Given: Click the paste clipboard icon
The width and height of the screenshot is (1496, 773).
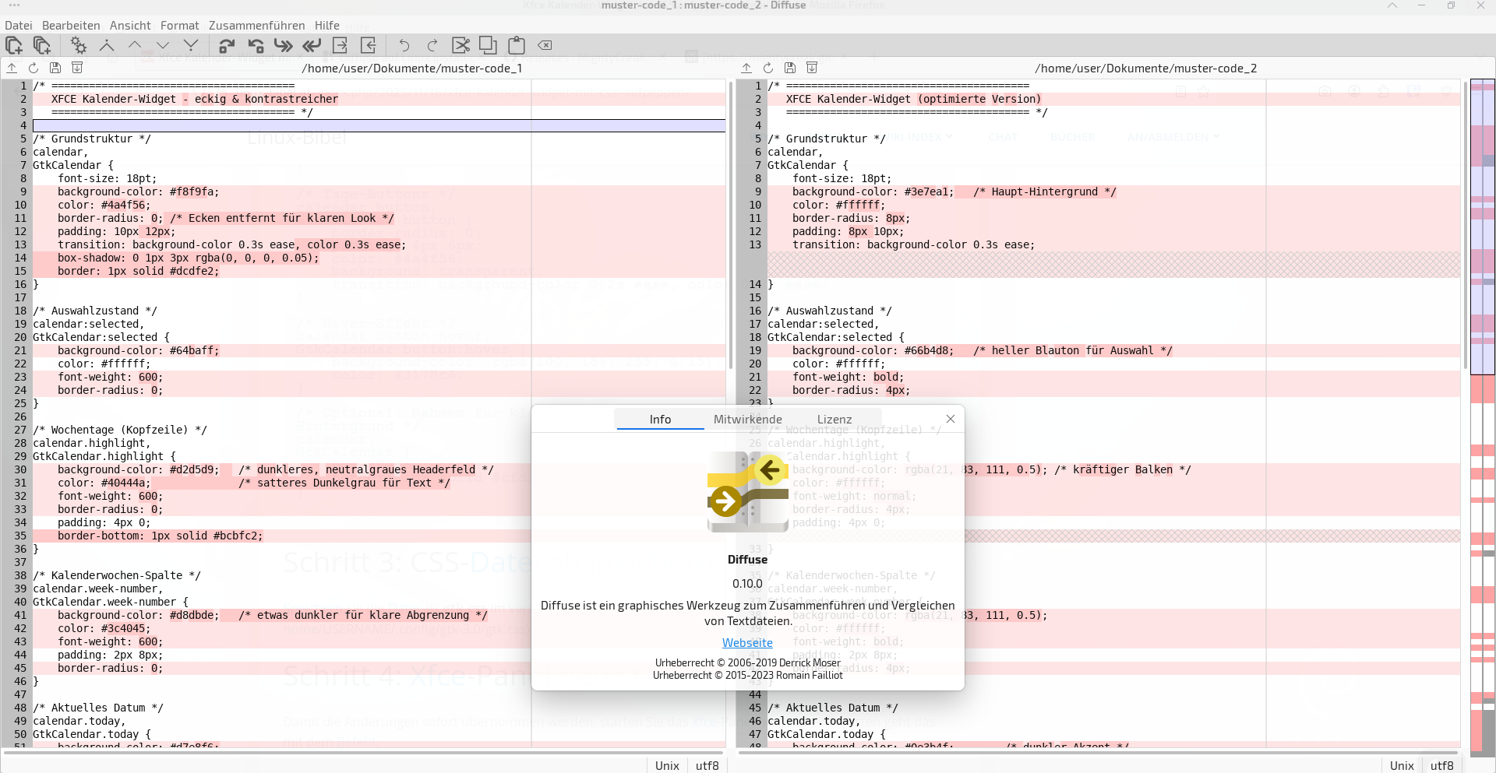Looking at the screenshot, I should [516, 45].
